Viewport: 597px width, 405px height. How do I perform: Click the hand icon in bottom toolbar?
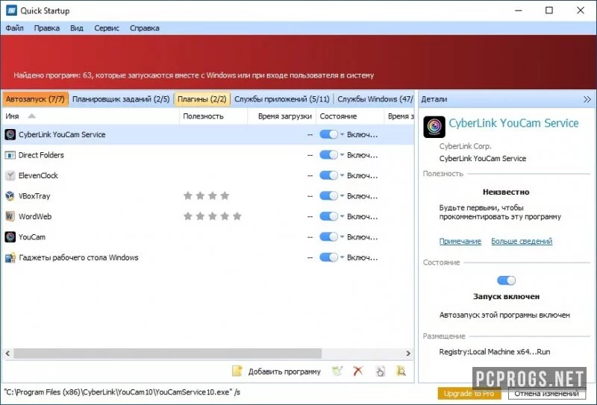click(x=380, y=371)
